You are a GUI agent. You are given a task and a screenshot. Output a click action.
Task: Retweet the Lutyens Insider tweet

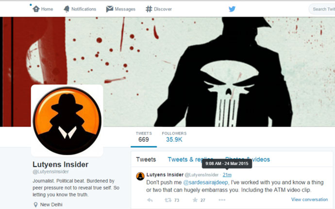(168, 200)
